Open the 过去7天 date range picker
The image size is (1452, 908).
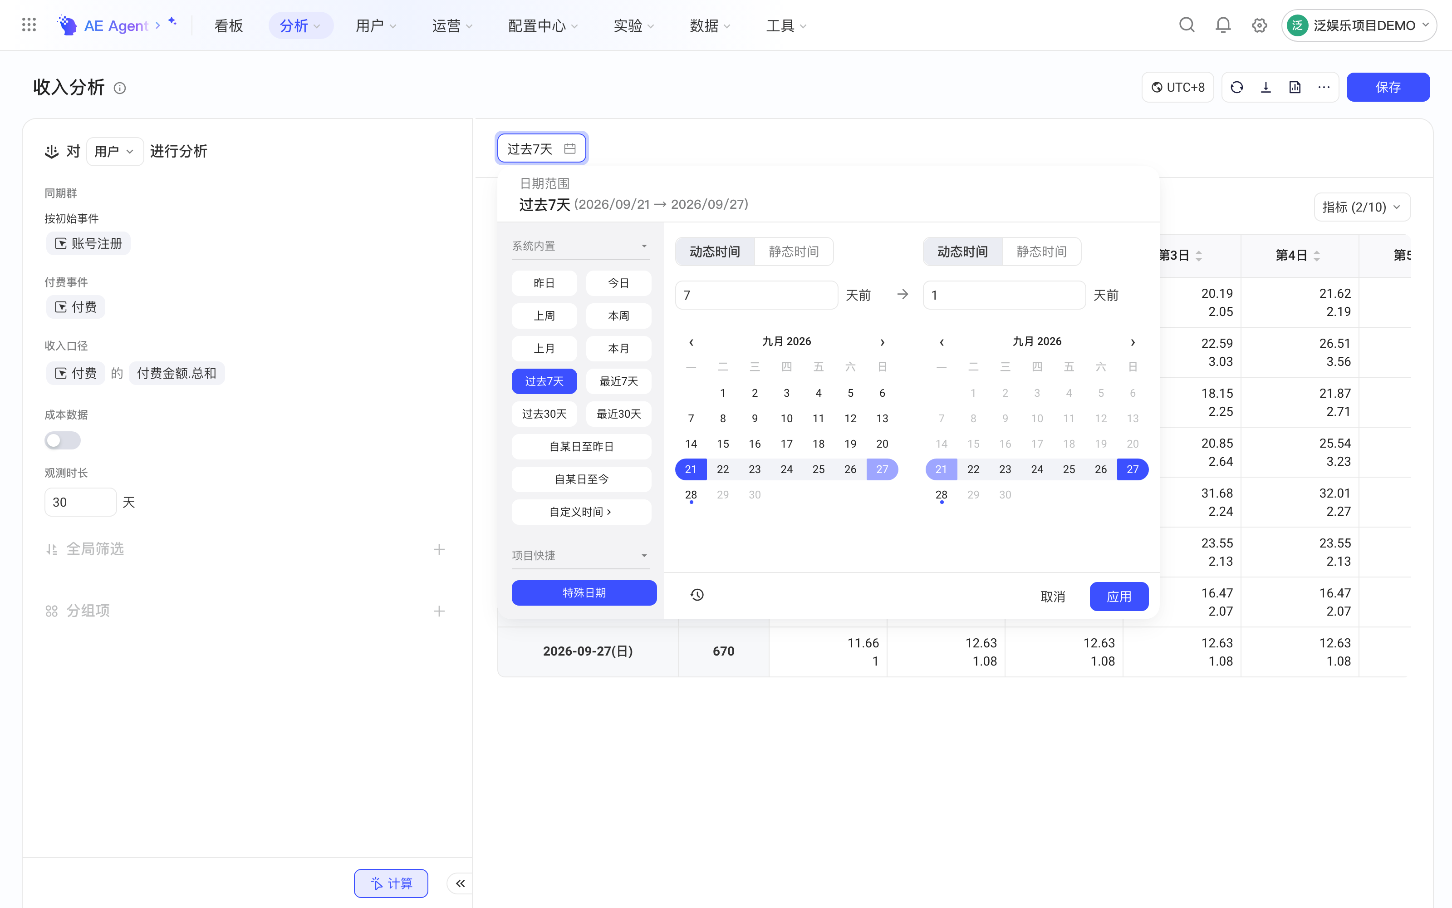click(x=541, y=148)
